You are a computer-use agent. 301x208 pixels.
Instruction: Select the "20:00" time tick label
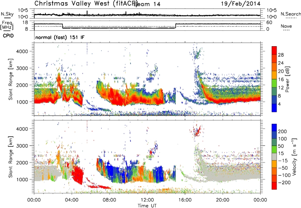(222, 200)
